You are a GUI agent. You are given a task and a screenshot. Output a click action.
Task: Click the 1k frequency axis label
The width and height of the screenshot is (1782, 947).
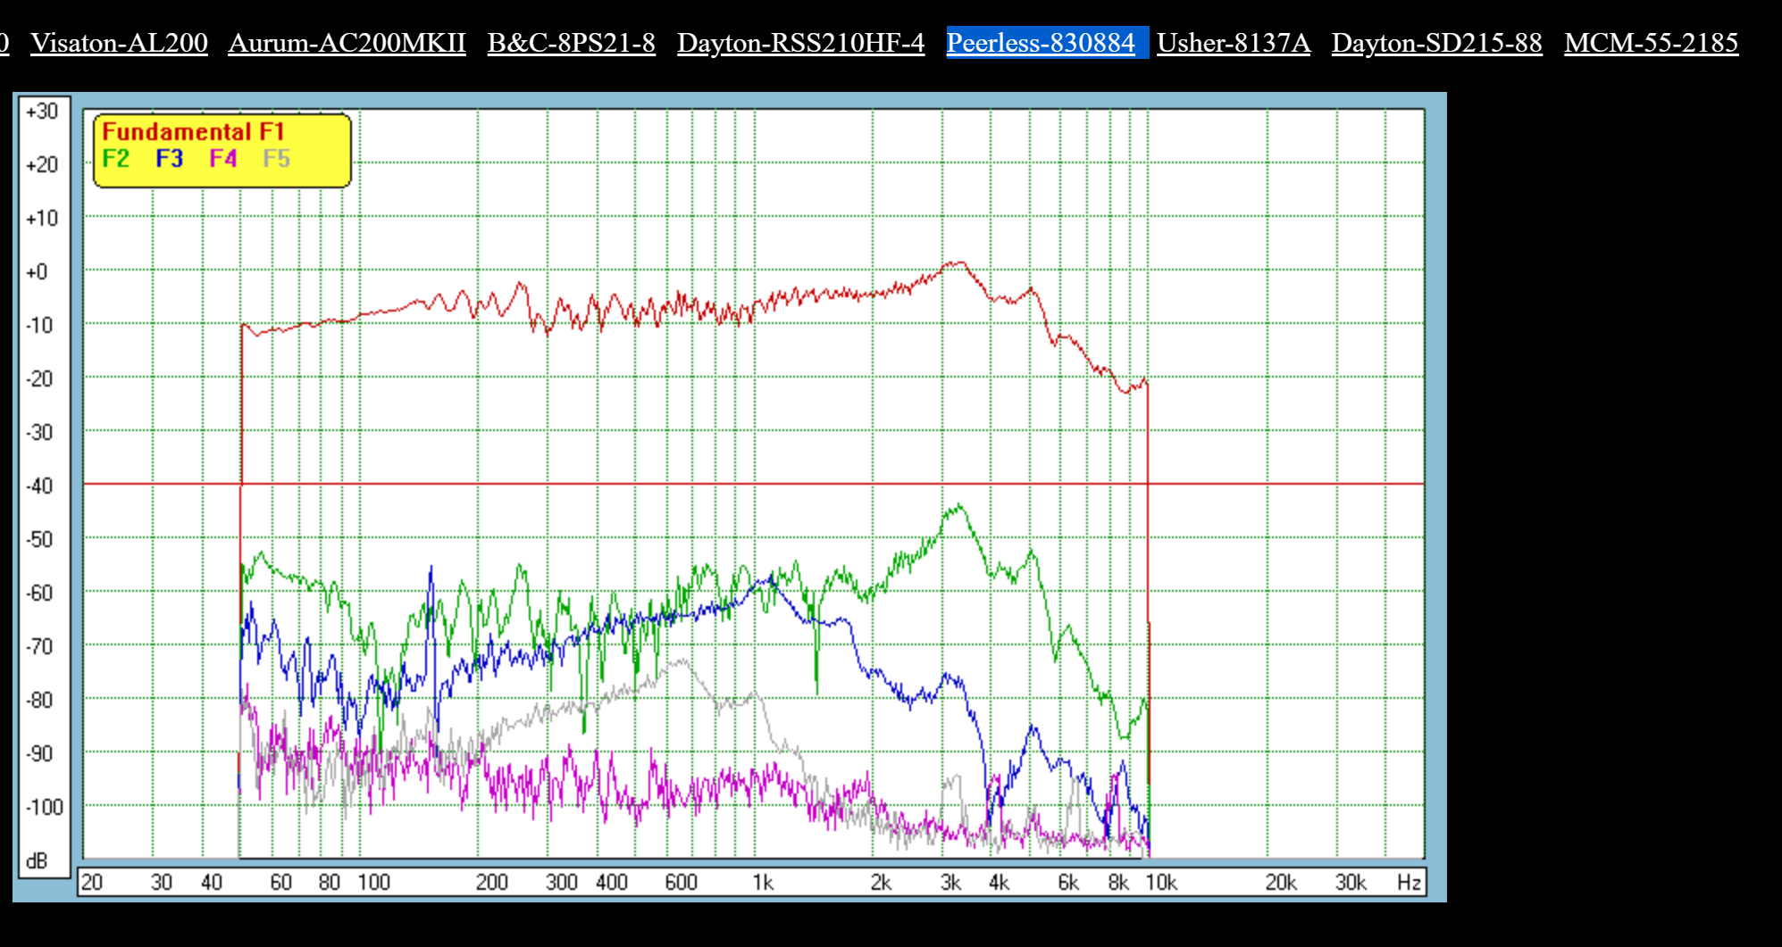pyautogui.click(x=763, y=883)
